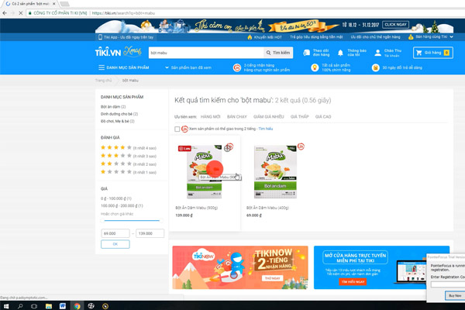
Task: Open Windows taskbar search icon
Action: tap(20, 306)
